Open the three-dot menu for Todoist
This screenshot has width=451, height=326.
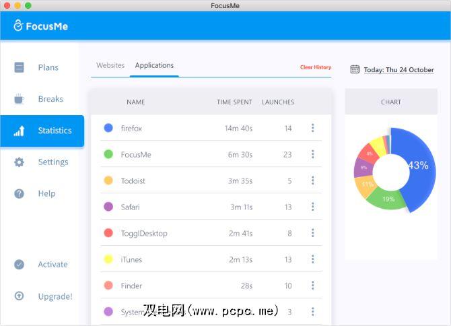[312, 181]
